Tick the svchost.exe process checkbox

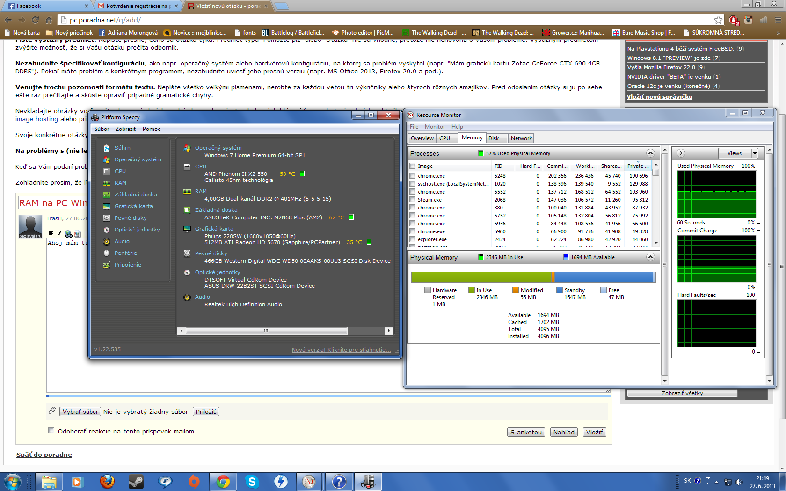click(x=412, y=184)
